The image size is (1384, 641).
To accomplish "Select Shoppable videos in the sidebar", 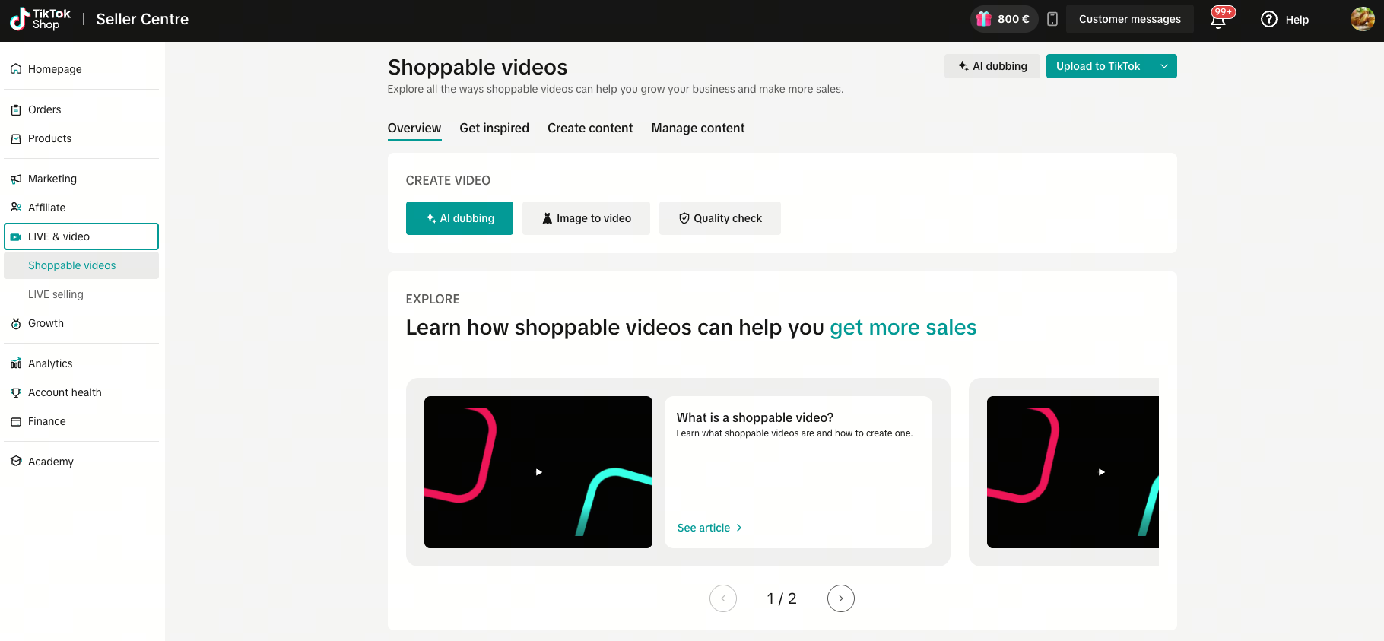I will (x=81, y=265).
